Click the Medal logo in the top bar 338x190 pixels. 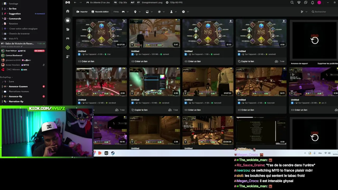click(68, 2)
